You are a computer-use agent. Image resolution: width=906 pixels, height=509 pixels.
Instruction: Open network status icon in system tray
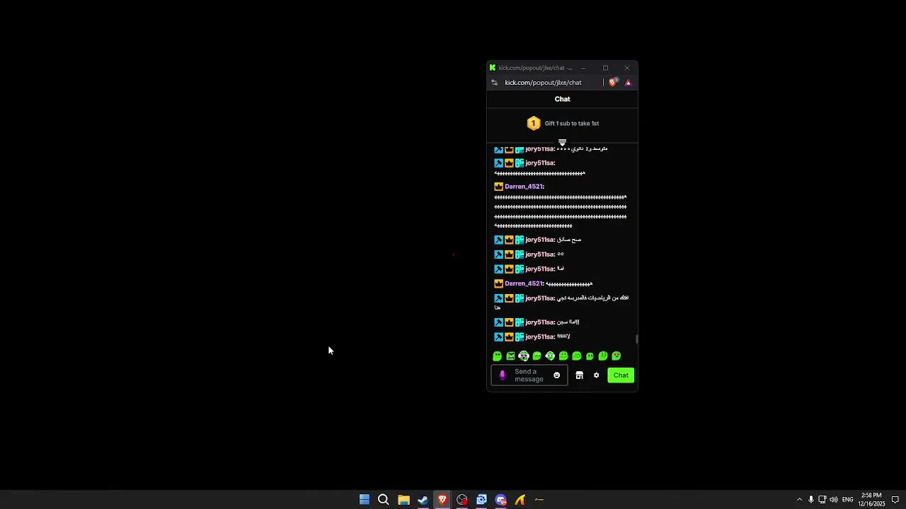pyautogui.click(x=822, y=500)
